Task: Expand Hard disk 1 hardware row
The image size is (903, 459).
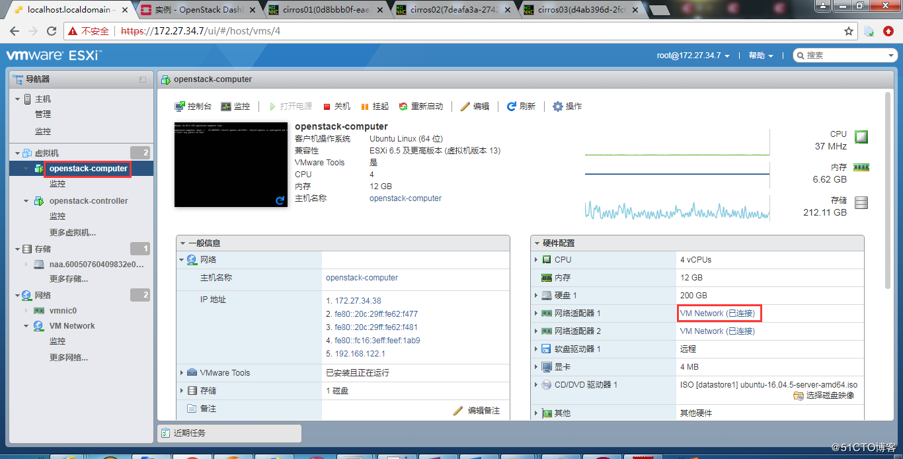Action: point(536,296)
